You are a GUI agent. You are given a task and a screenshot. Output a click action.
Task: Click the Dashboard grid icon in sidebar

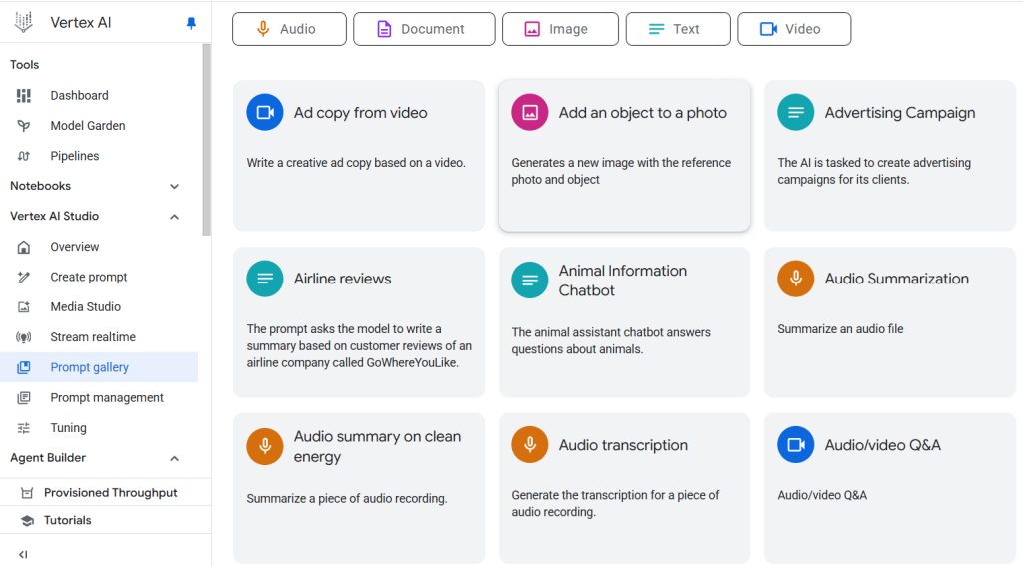[24, 96]
